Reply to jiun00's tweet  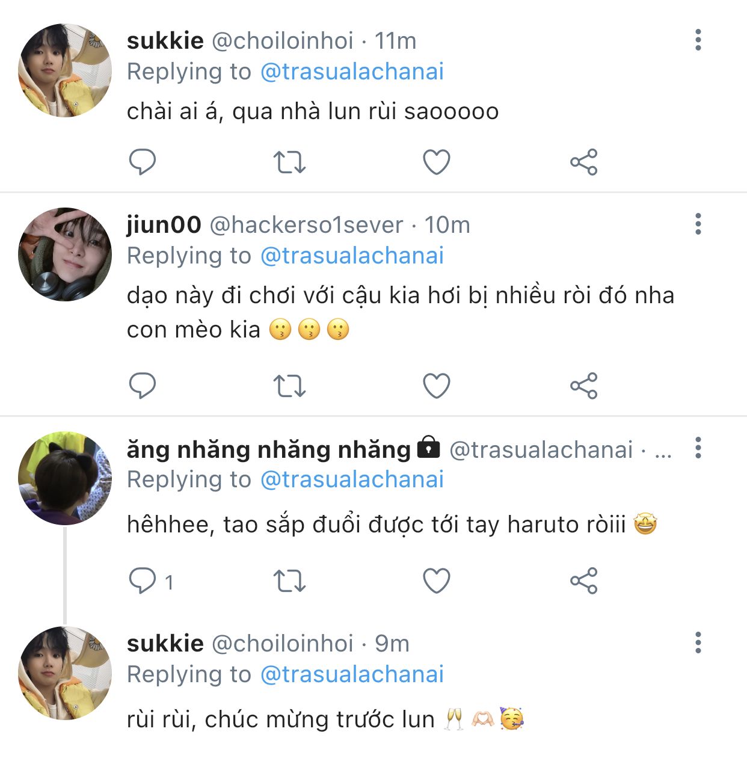click(x=143, y=386)
